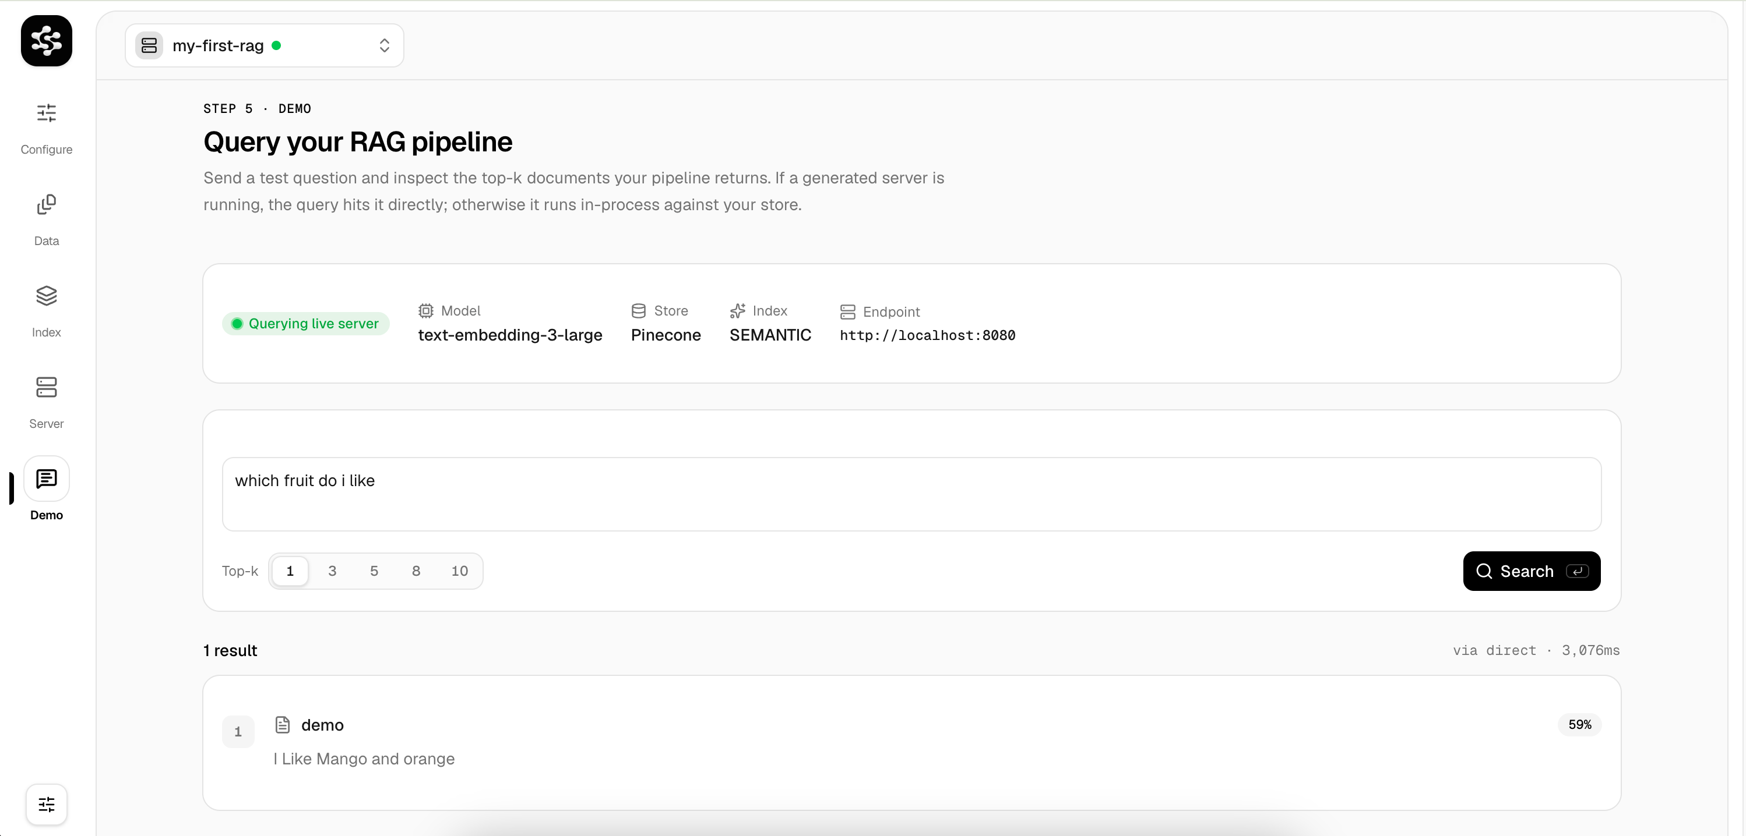The width and height of the screenshot is (1746, 836).
Task: Click the index value 'SEMANTIC'
Action: coord(770,335)
